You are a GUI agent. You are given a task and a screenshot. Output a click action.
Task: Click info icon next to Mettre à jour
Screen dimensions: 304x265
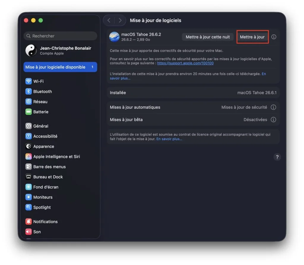pyautogui.click(x=273, y=37)
